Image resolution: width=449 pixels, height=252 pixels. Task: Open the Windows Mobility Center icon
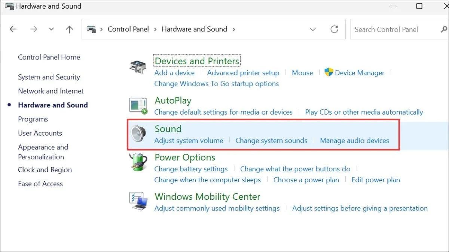(137, 202)
